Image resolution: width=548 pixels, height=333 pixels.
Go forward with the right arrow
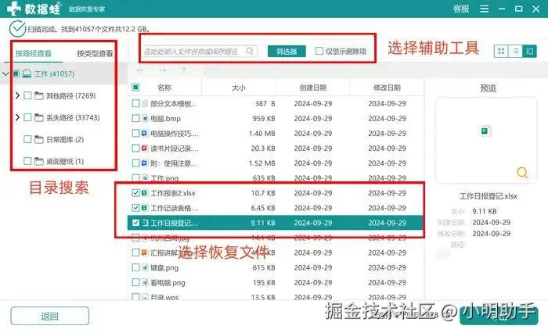point(162,70)
